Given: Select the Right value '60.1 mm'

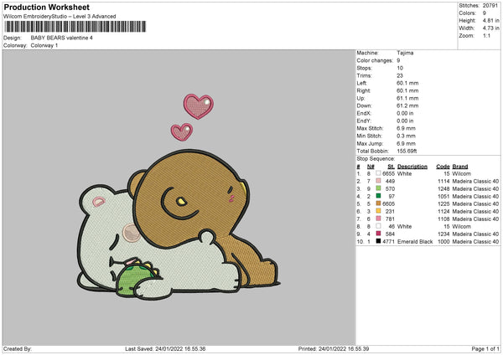Looking at the screenshot, I should pyautogui.click(x=407, y=90).
